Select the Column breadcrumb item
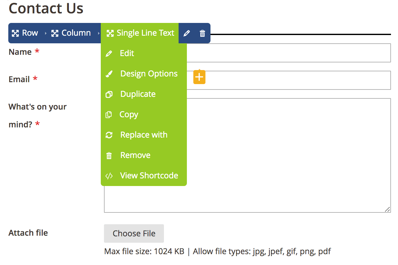This screenshot has width=398, height=265. pos(71,33)
